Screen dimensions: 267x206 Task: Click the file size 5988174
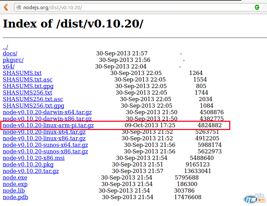pyautogui.click(x=209, y=145)
